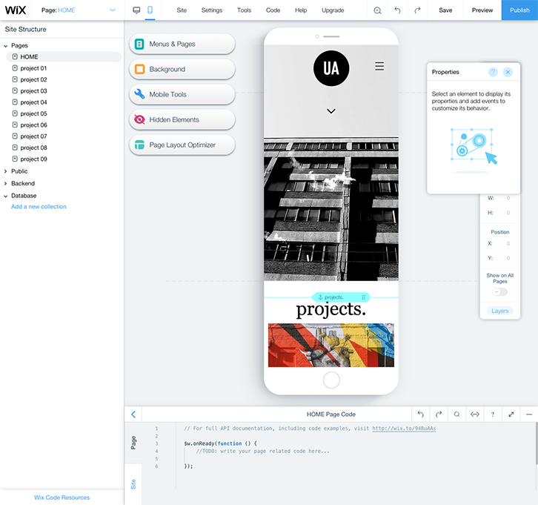Click the down chevron on the mobile page
The width and height of the screenshot is (538, 505).
pyautogui.click(x=331, y=111)
